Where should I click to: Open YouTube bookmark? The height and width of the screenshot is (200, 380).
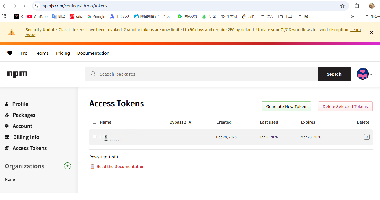[x=37, y=16]
